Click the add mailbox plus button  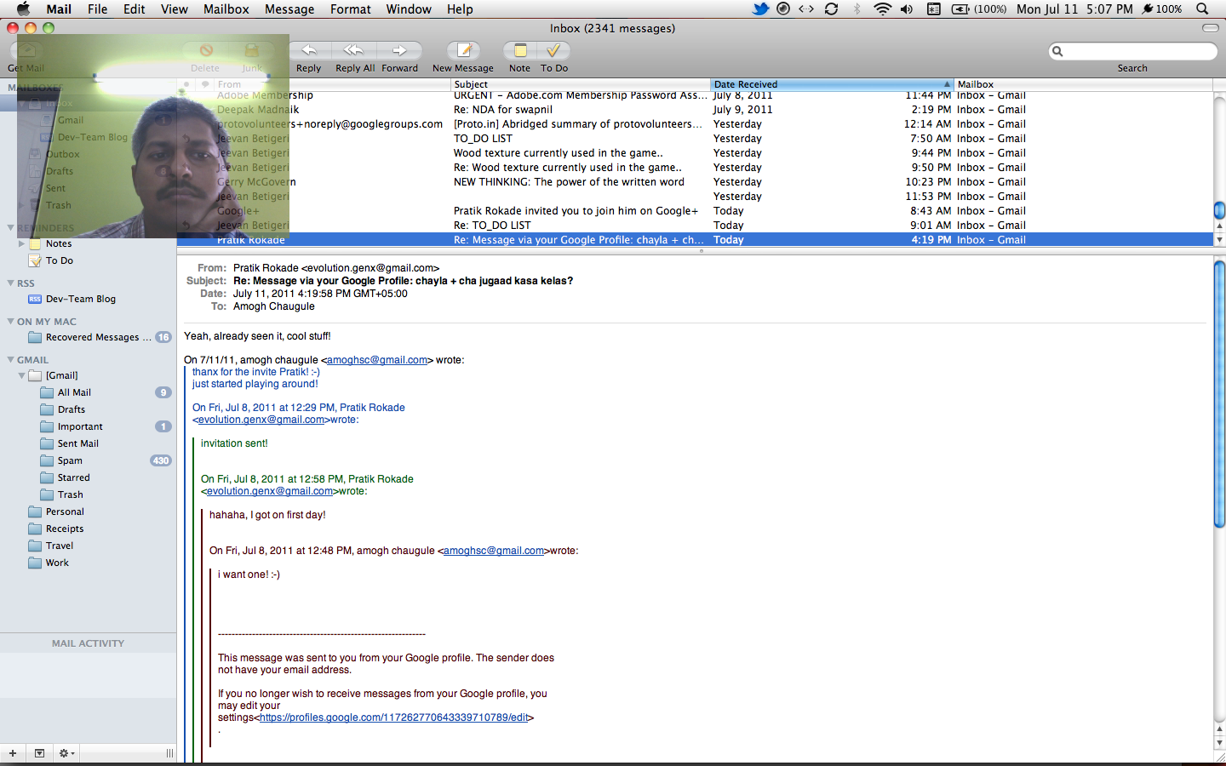pyautogui.click(x=13, y=753)
